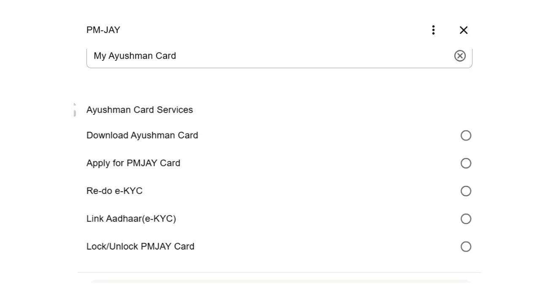540x304 pixels.
Task: Click the Download Ayushman Card label
Action: tap(142, 136)
